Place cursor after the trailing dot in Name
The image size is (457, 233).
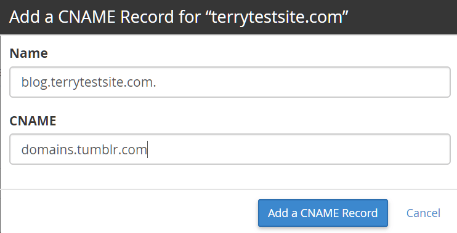click(157, 82)
